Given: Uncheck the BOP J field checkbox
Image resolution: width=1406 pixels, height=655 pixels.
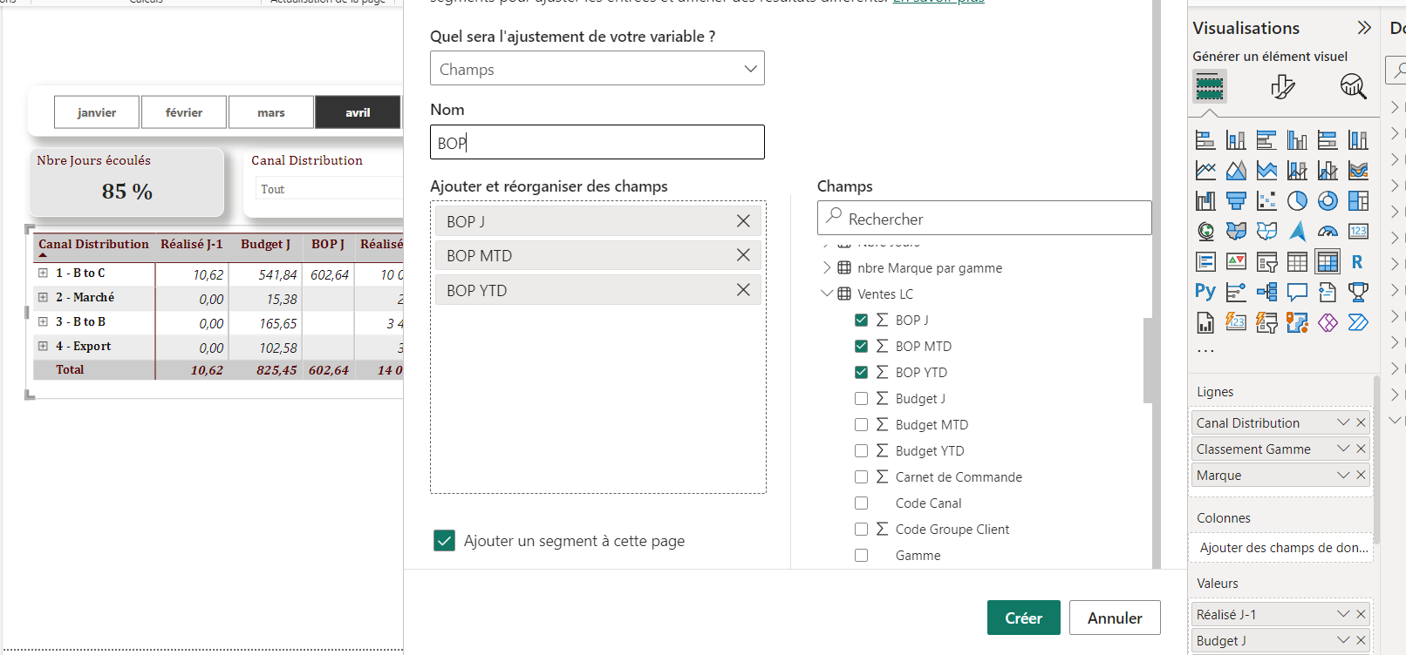Looking at the screenshot, I should tap(861, 320).
